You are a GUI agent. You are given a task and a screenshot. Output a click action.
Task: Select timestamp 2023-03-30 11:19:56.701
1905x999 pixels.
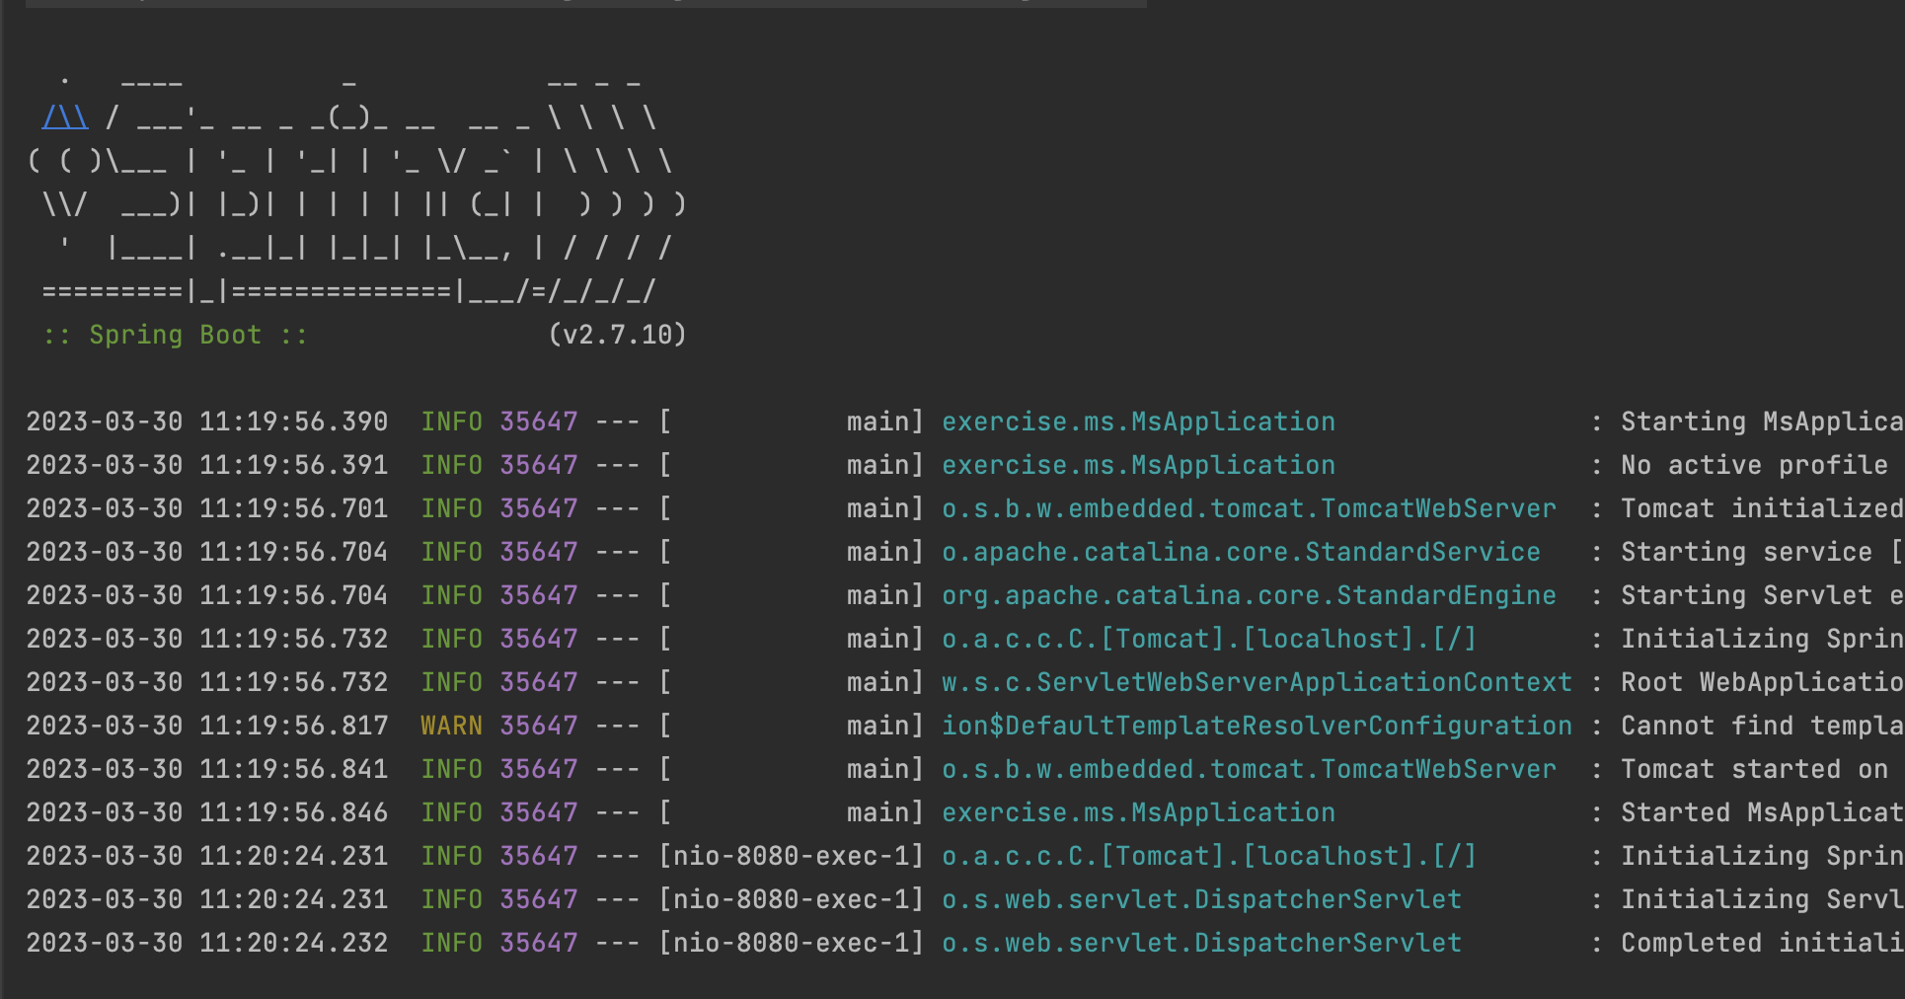[207, 508]
